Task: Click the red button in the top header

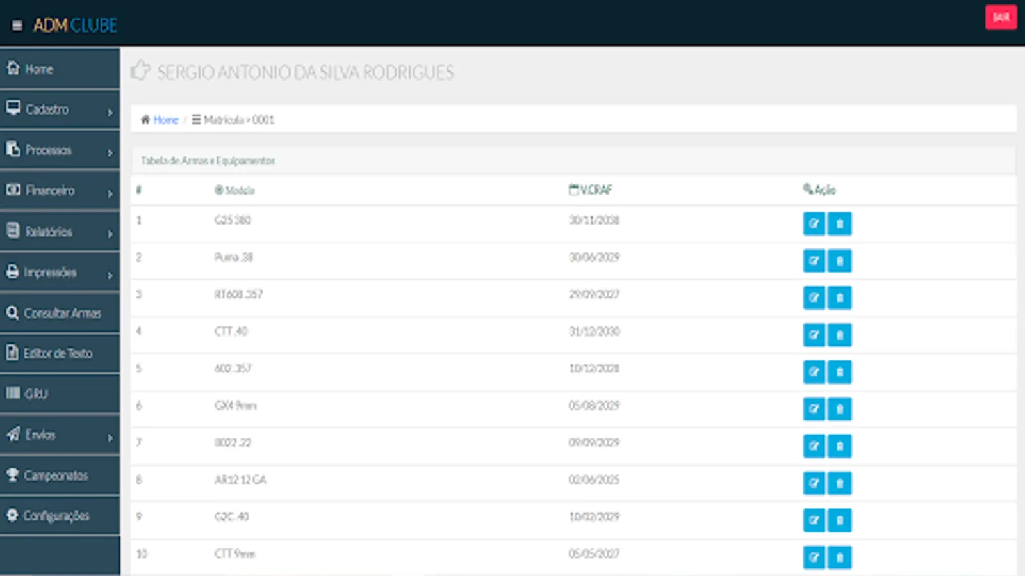Action: [x=1001, y=17]
